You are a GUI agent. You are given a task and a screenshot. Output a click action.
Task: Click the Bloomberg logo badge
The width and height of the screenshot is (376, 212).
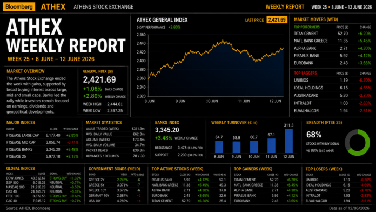pos(19,6)
